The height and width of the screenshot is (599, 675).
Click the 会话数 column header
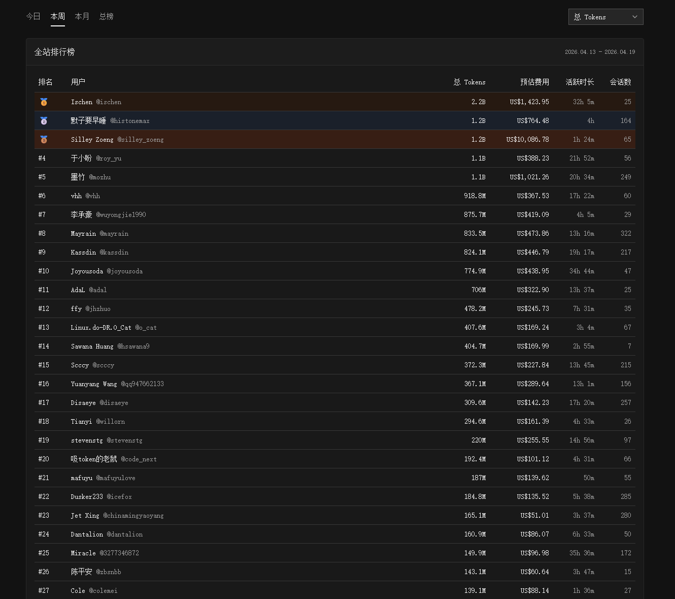(620, 82)
